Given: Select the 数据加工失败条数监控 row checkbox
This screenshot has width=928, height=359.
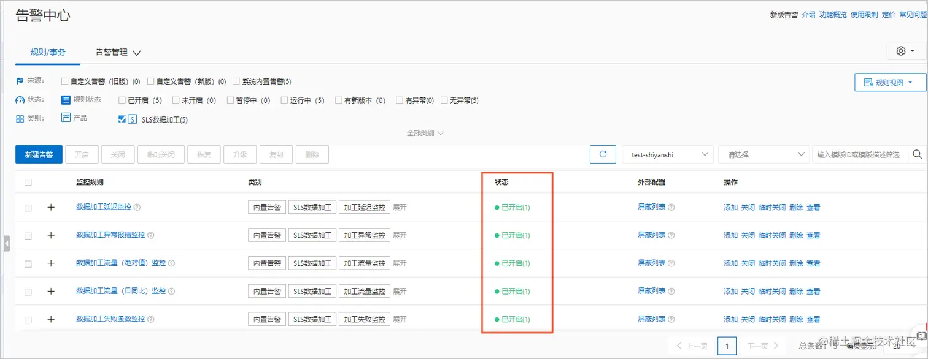Looking at the screenshot, I should pyautogui.click(x=28, y=320).
